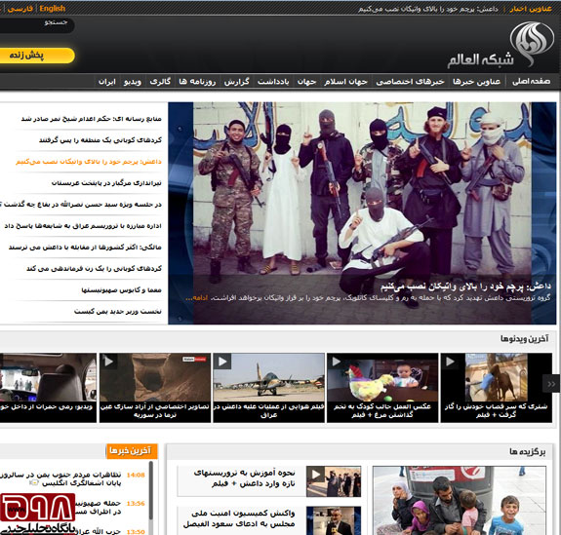561x535 pixels.
Task: Click the عناوین اخبار ticker label
Action: (x=530, y=9)
